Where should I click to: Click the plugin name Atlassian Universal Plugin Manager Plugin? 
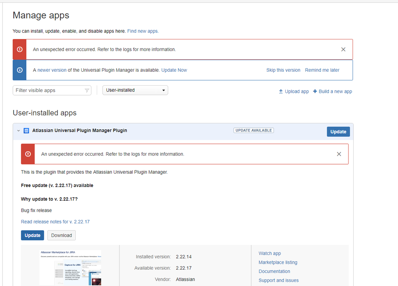tap(80, 131)
